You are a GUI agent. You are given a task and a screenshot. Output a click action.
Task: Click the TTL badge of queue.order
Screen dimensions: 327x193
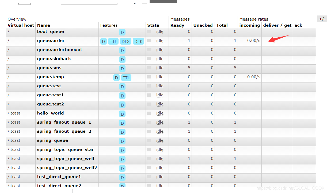113,41
